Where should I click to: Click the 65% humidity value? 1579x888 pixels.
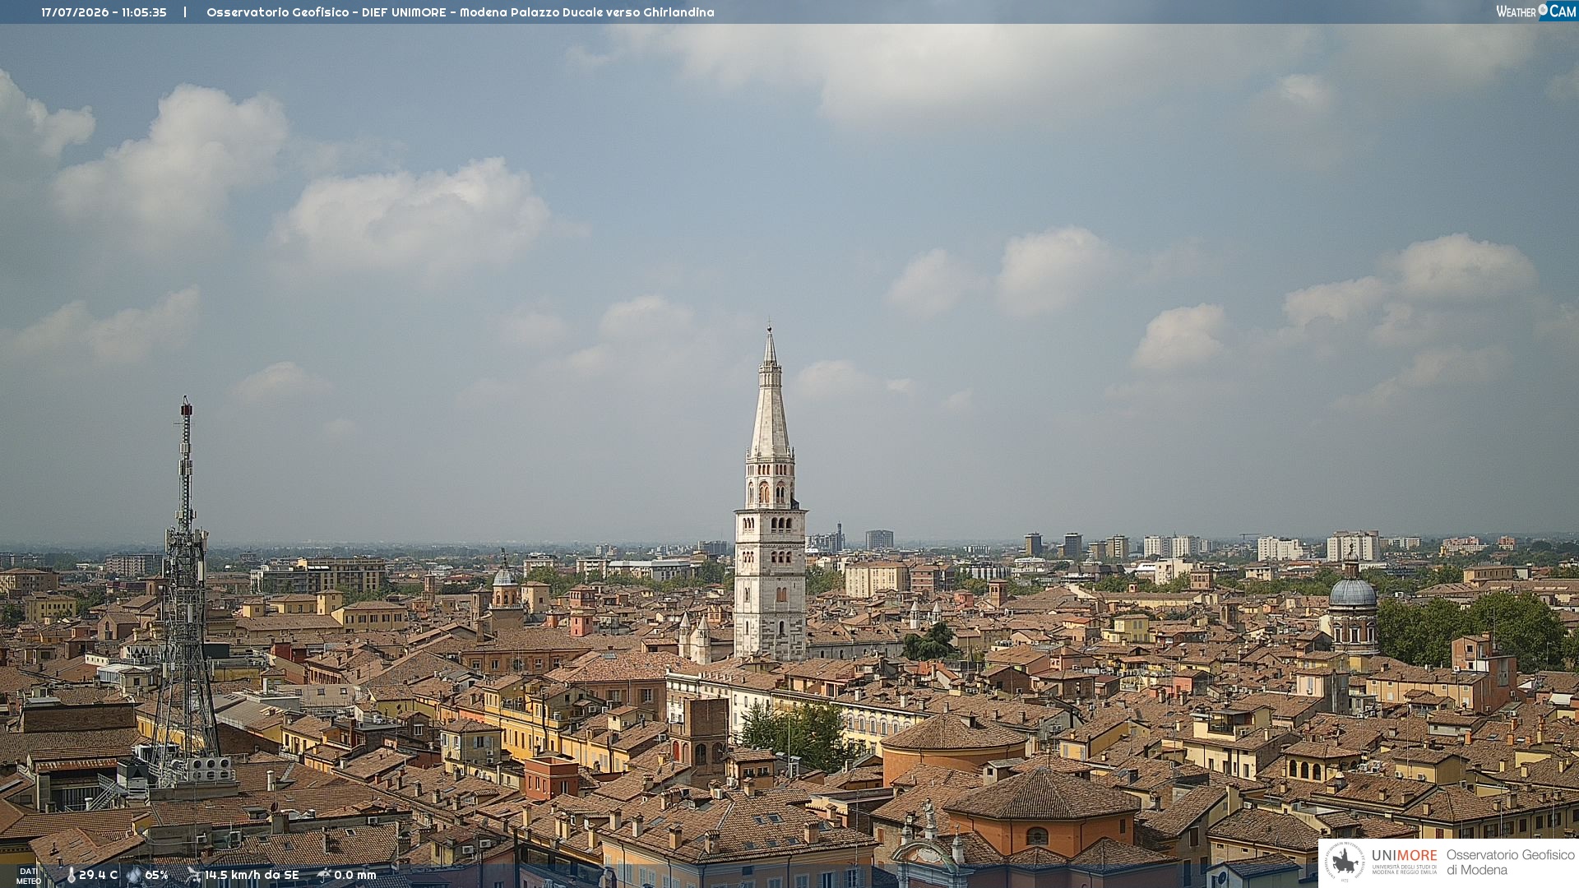pos(156,875)
